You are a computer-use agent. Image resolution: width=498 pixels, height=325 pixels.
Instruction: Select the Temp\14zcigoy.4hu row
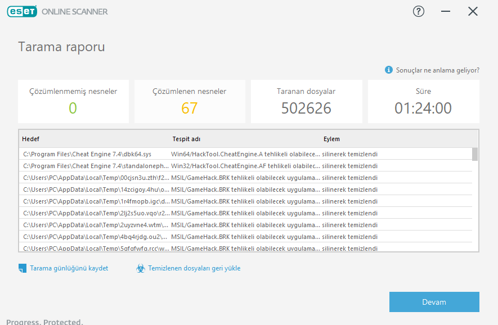tap(245, 189)
